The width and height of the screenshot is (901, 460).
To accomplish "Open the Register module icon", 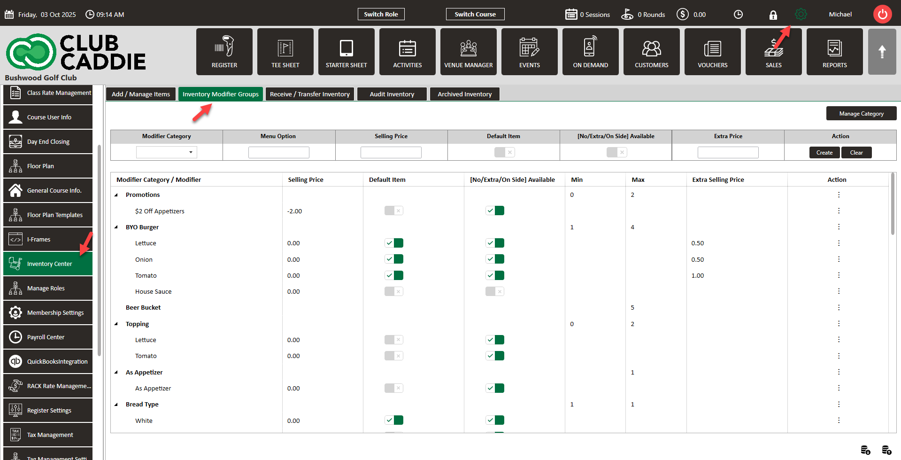I will (224, 52).
